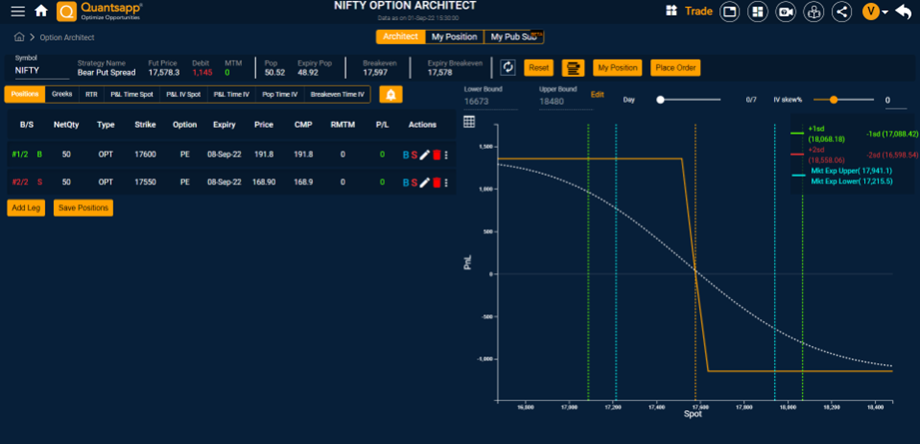
Task: Click the IV skew% slider handle
Action: pos(834,100)
